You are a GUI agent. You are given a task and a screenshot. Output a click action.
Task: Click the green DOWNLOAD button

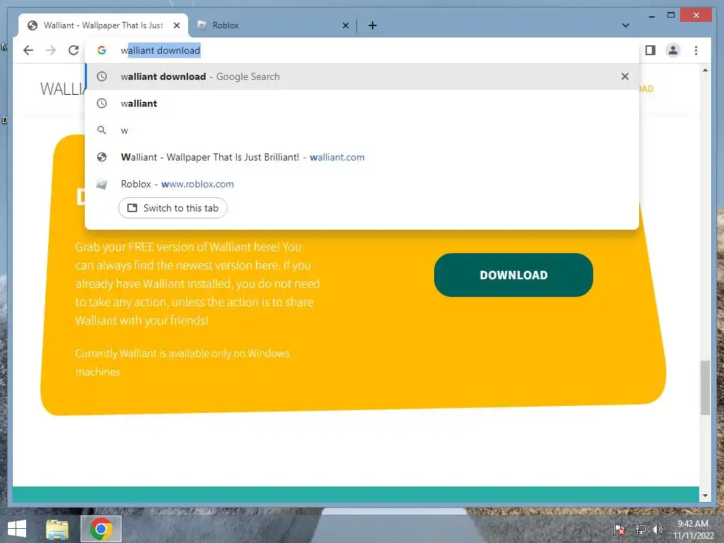513,275
